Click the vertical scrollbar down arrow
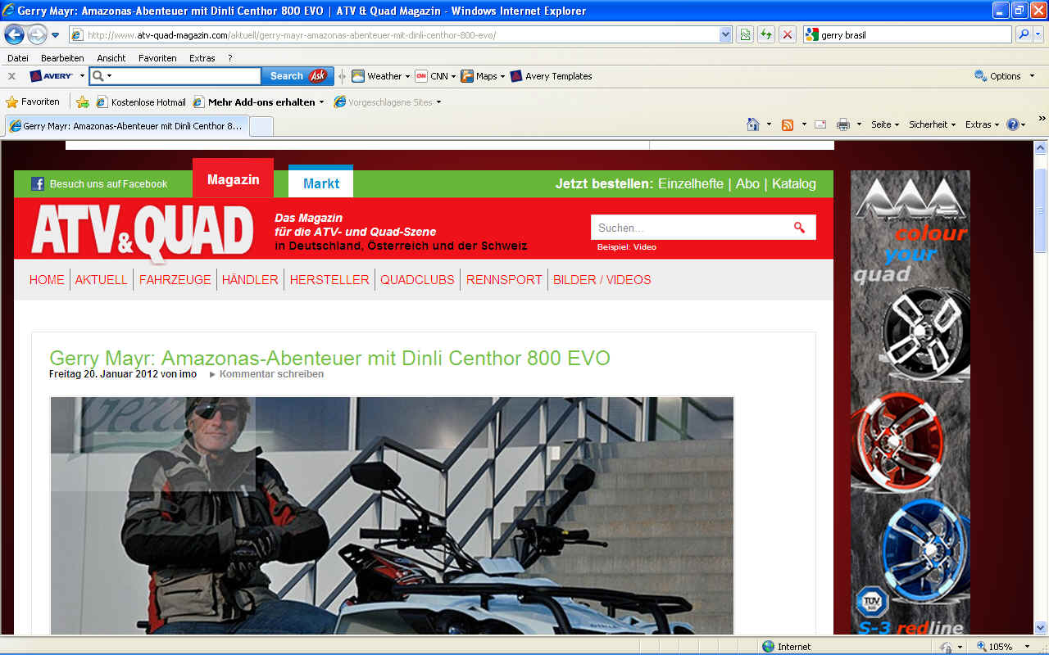The height and width of the screenshot is (655, 1049). tap(1041, 628)
